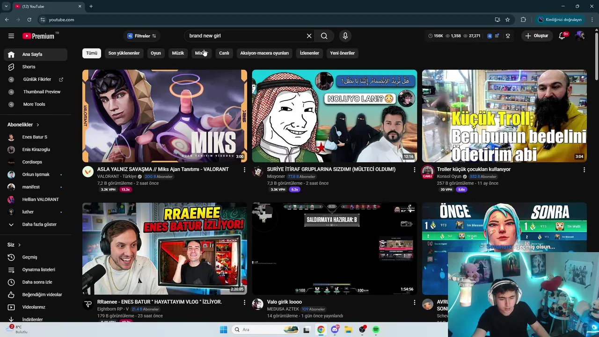Select the Canlı filter chip
The height and width of the screenshot is (337, 599).
coord(224,53)
